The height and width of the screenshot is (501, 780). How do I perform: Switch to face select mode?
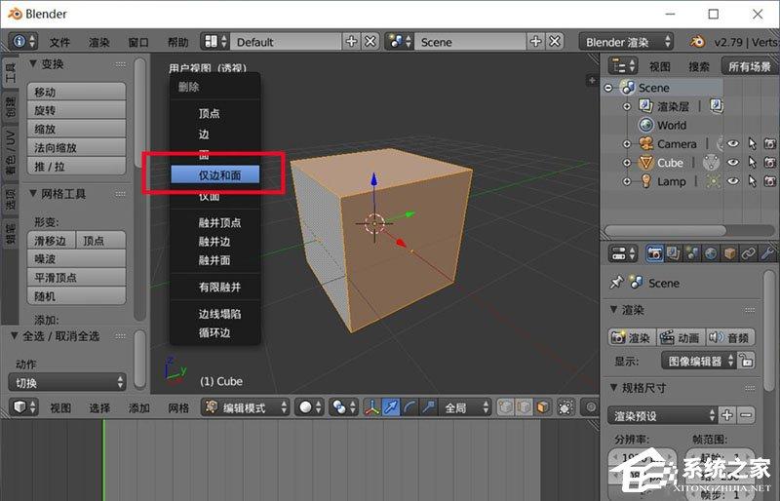point(543,407)
